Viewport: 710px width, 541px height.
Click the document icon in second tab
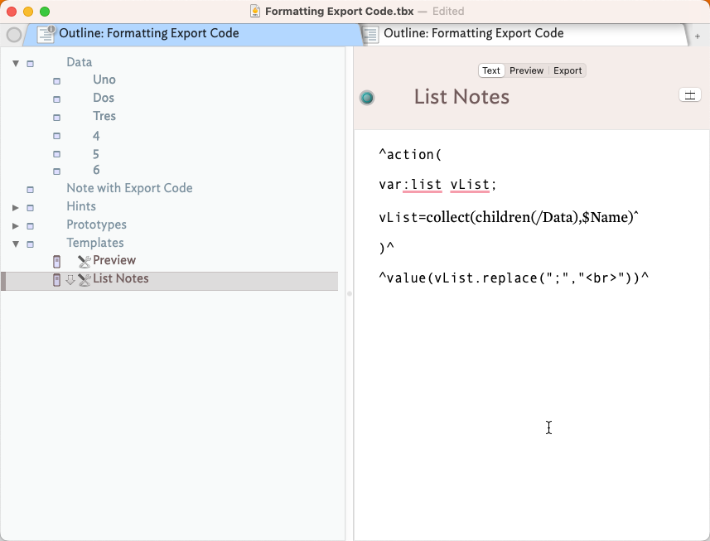pyautogui.click(x=372, y=34)
